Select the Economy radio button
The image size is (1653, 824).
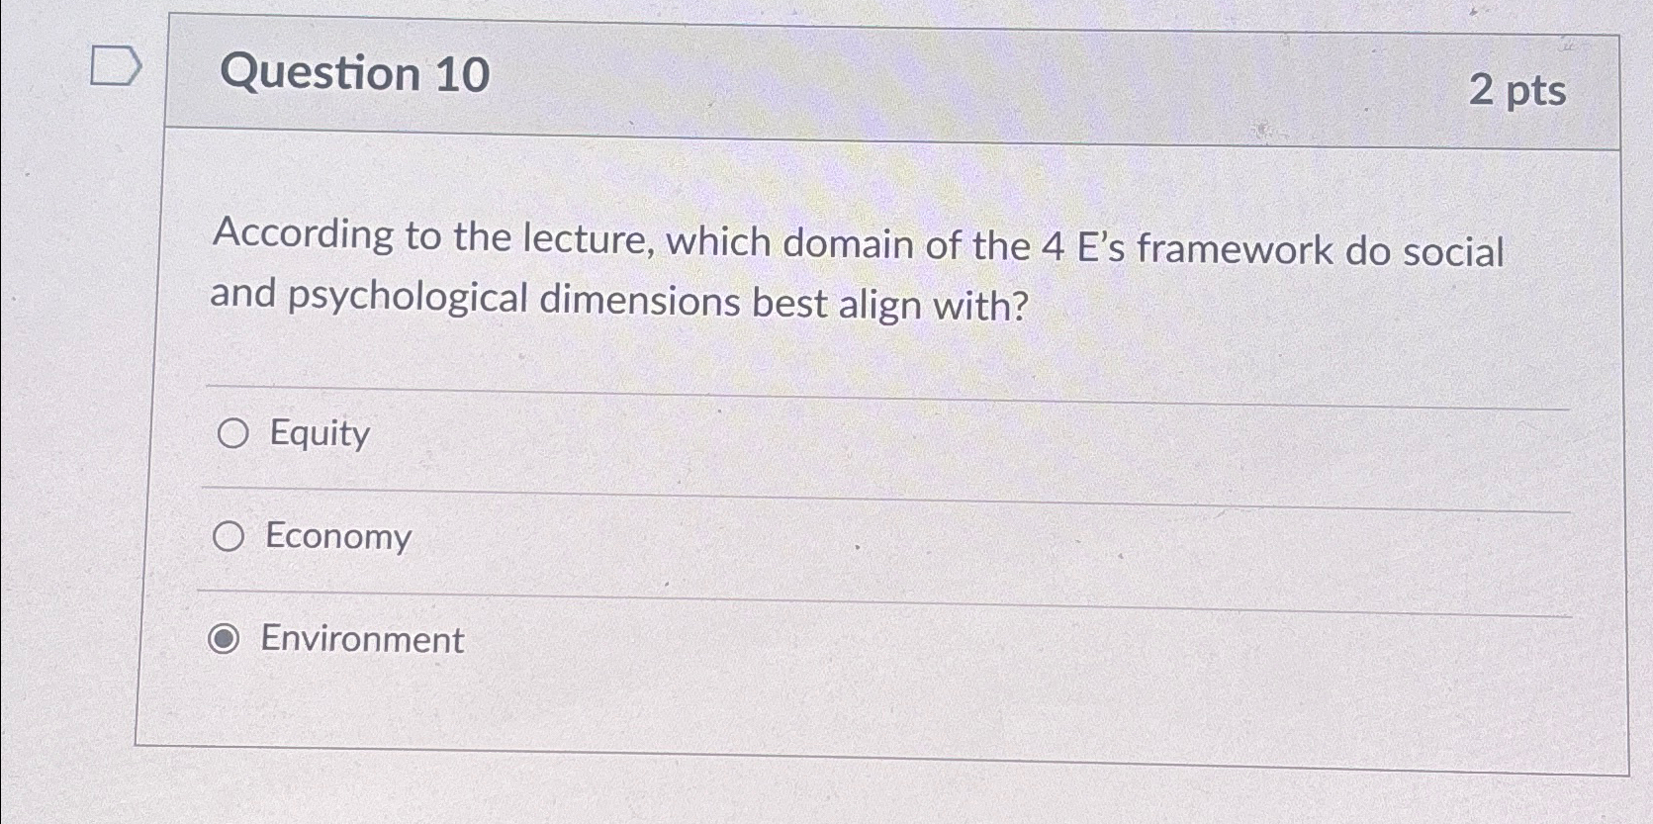click(x=231, y=538)
